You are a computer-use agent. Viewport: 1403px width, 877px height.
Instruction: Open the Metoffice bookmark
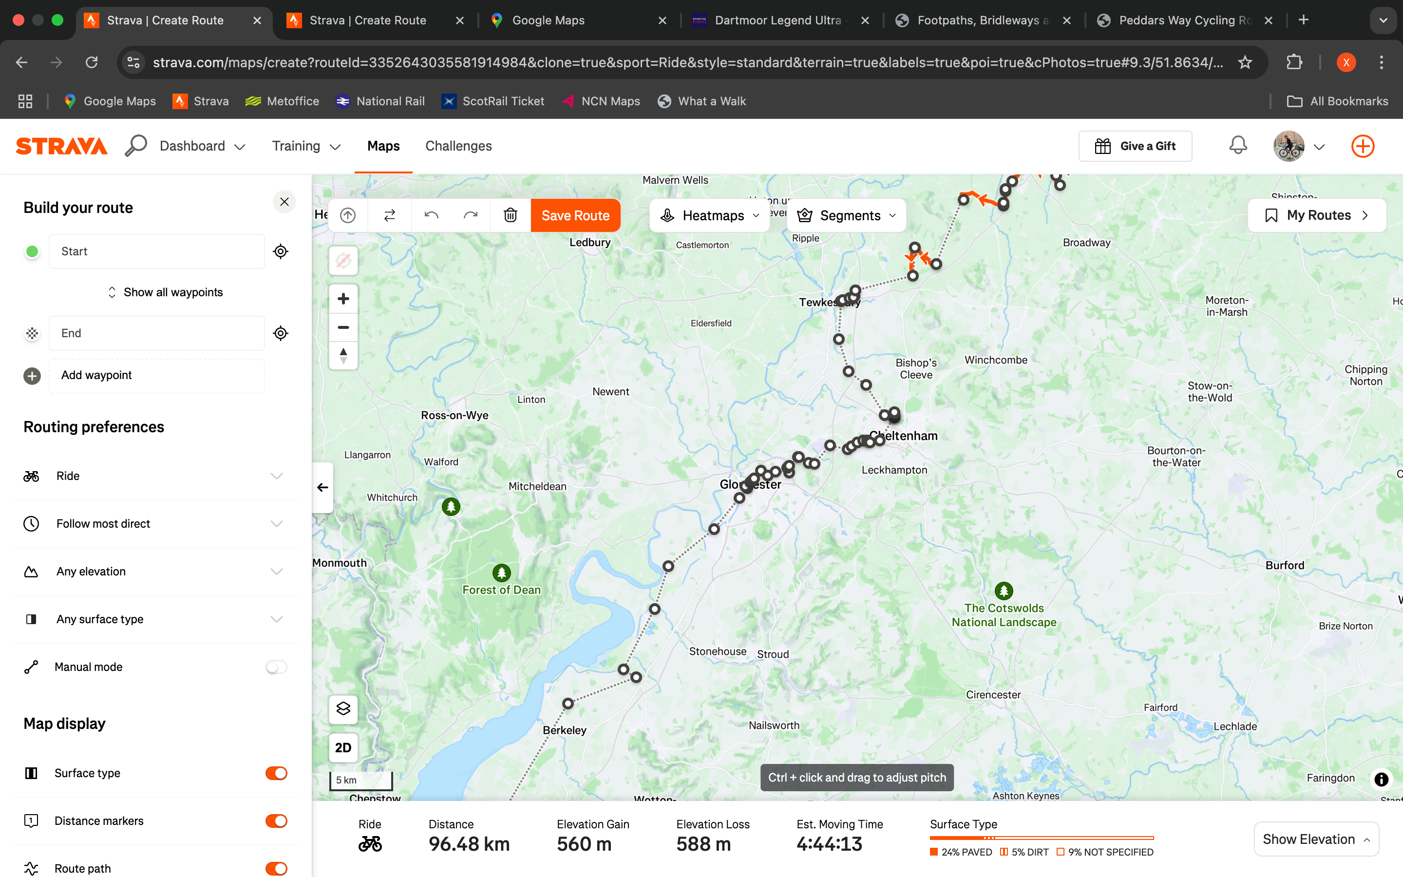(283, 101)
